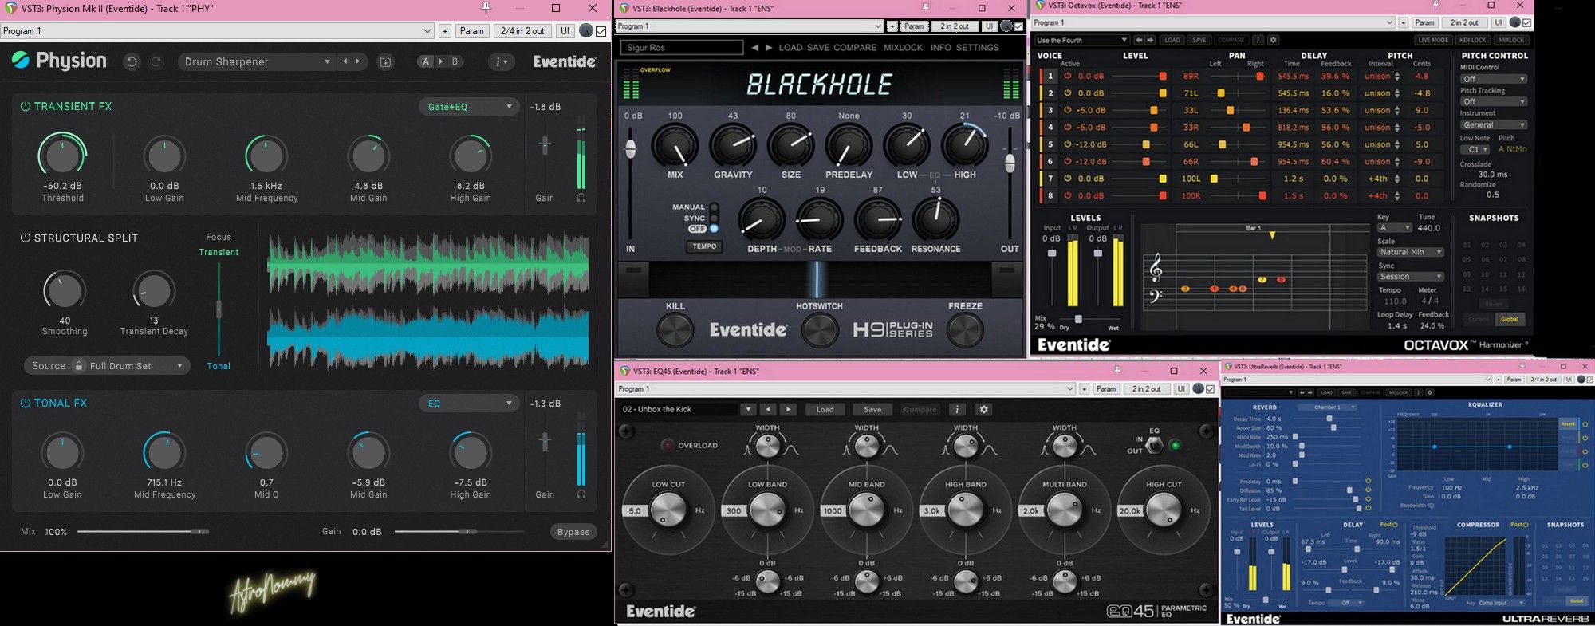Viewport: 1595px width, 626px height.
Task: Open Program 1 dropdown in Physion window
Action: [218, 31]
